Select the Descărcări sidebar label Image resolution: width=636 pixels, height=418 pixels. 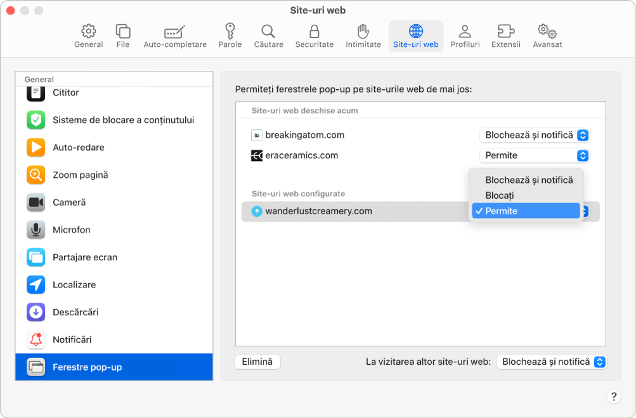75,312
